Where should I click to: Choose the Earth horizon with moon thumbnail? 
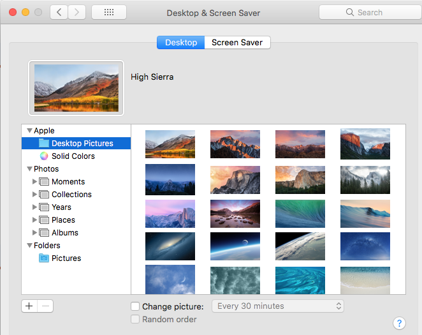coord(235,246)
